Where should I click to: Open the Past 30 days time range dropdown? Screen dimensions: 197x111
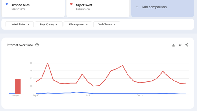48,24
